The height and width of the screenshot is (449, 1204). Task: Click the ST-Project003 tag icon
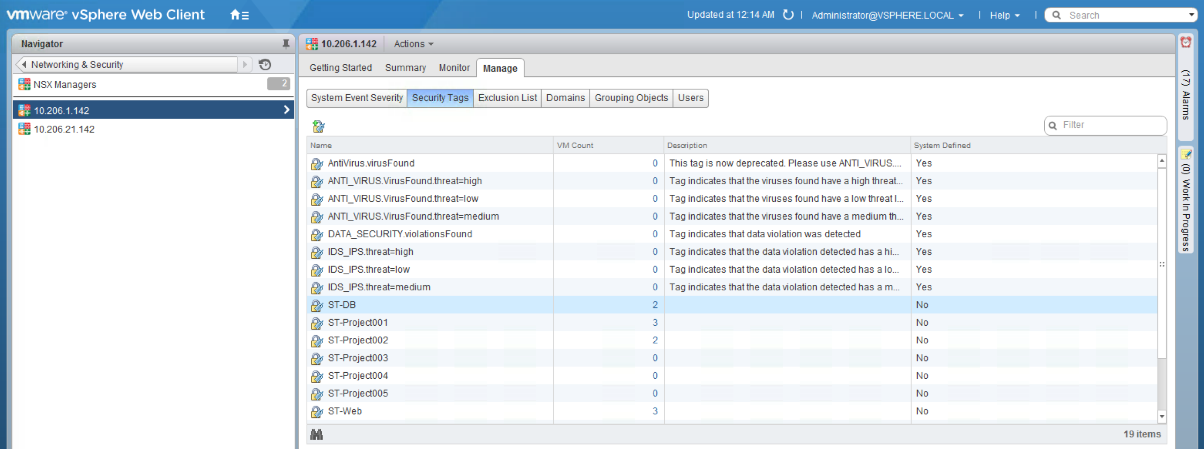317,359
